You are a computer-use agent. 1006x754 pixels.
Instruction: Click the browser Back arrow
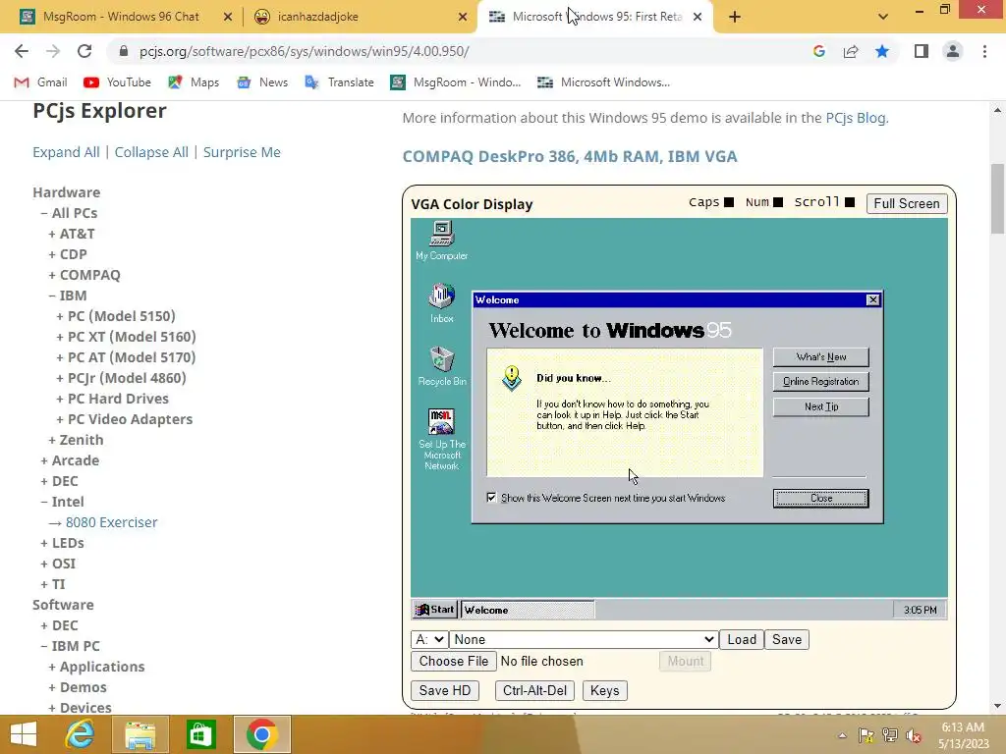tap(22, 51)
